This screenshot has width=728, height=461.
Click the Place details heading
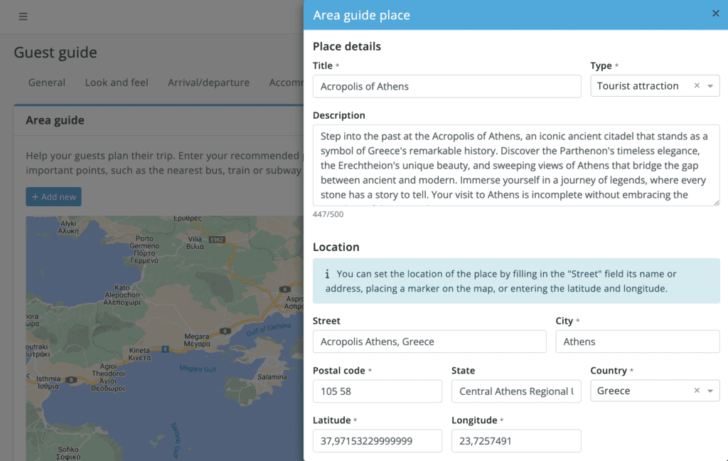[347, 46]
